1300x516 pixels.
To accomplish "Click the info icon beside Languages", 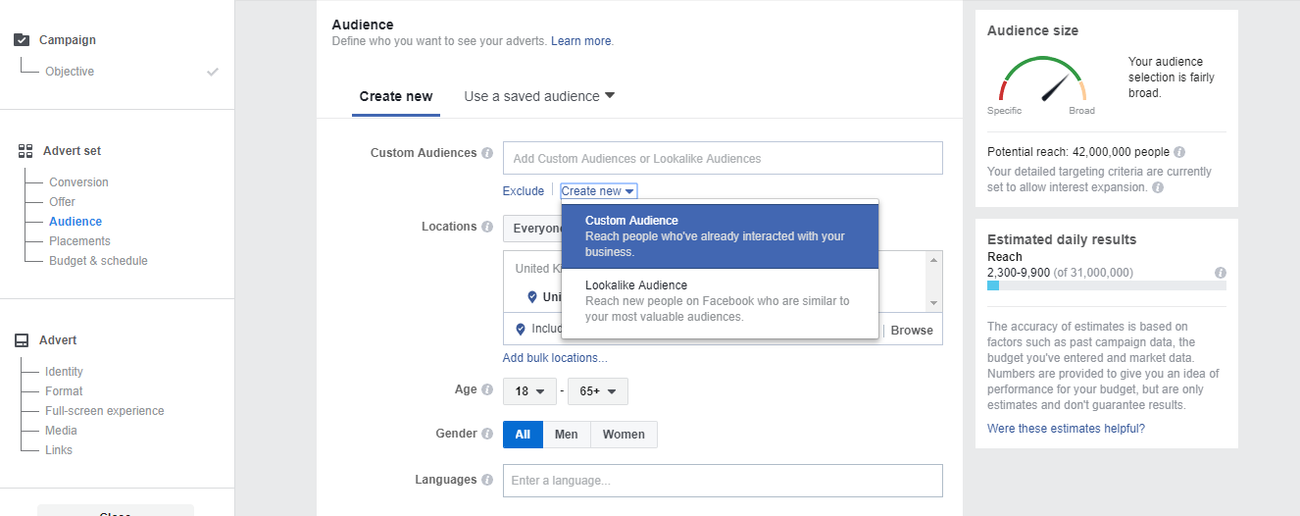I will [x=486, y=480].
